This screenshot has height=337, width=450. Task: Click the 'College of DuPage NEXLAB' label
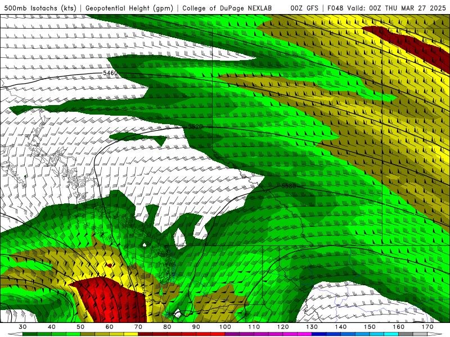(227, 8)
